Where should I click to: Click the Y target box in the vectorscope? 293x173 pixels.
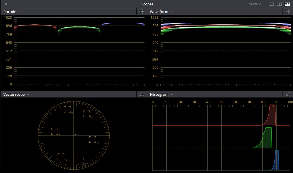tap(55, 131)
